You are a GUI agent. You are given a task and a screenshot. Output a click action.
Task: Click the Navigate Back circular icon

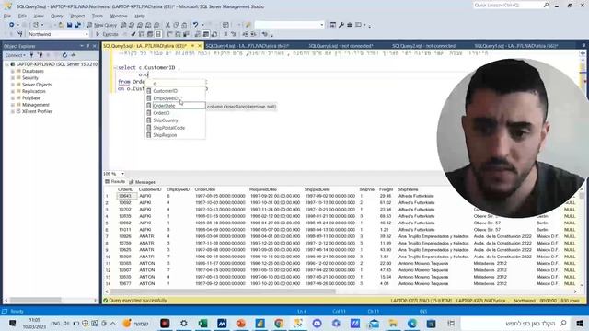[12, 25]
